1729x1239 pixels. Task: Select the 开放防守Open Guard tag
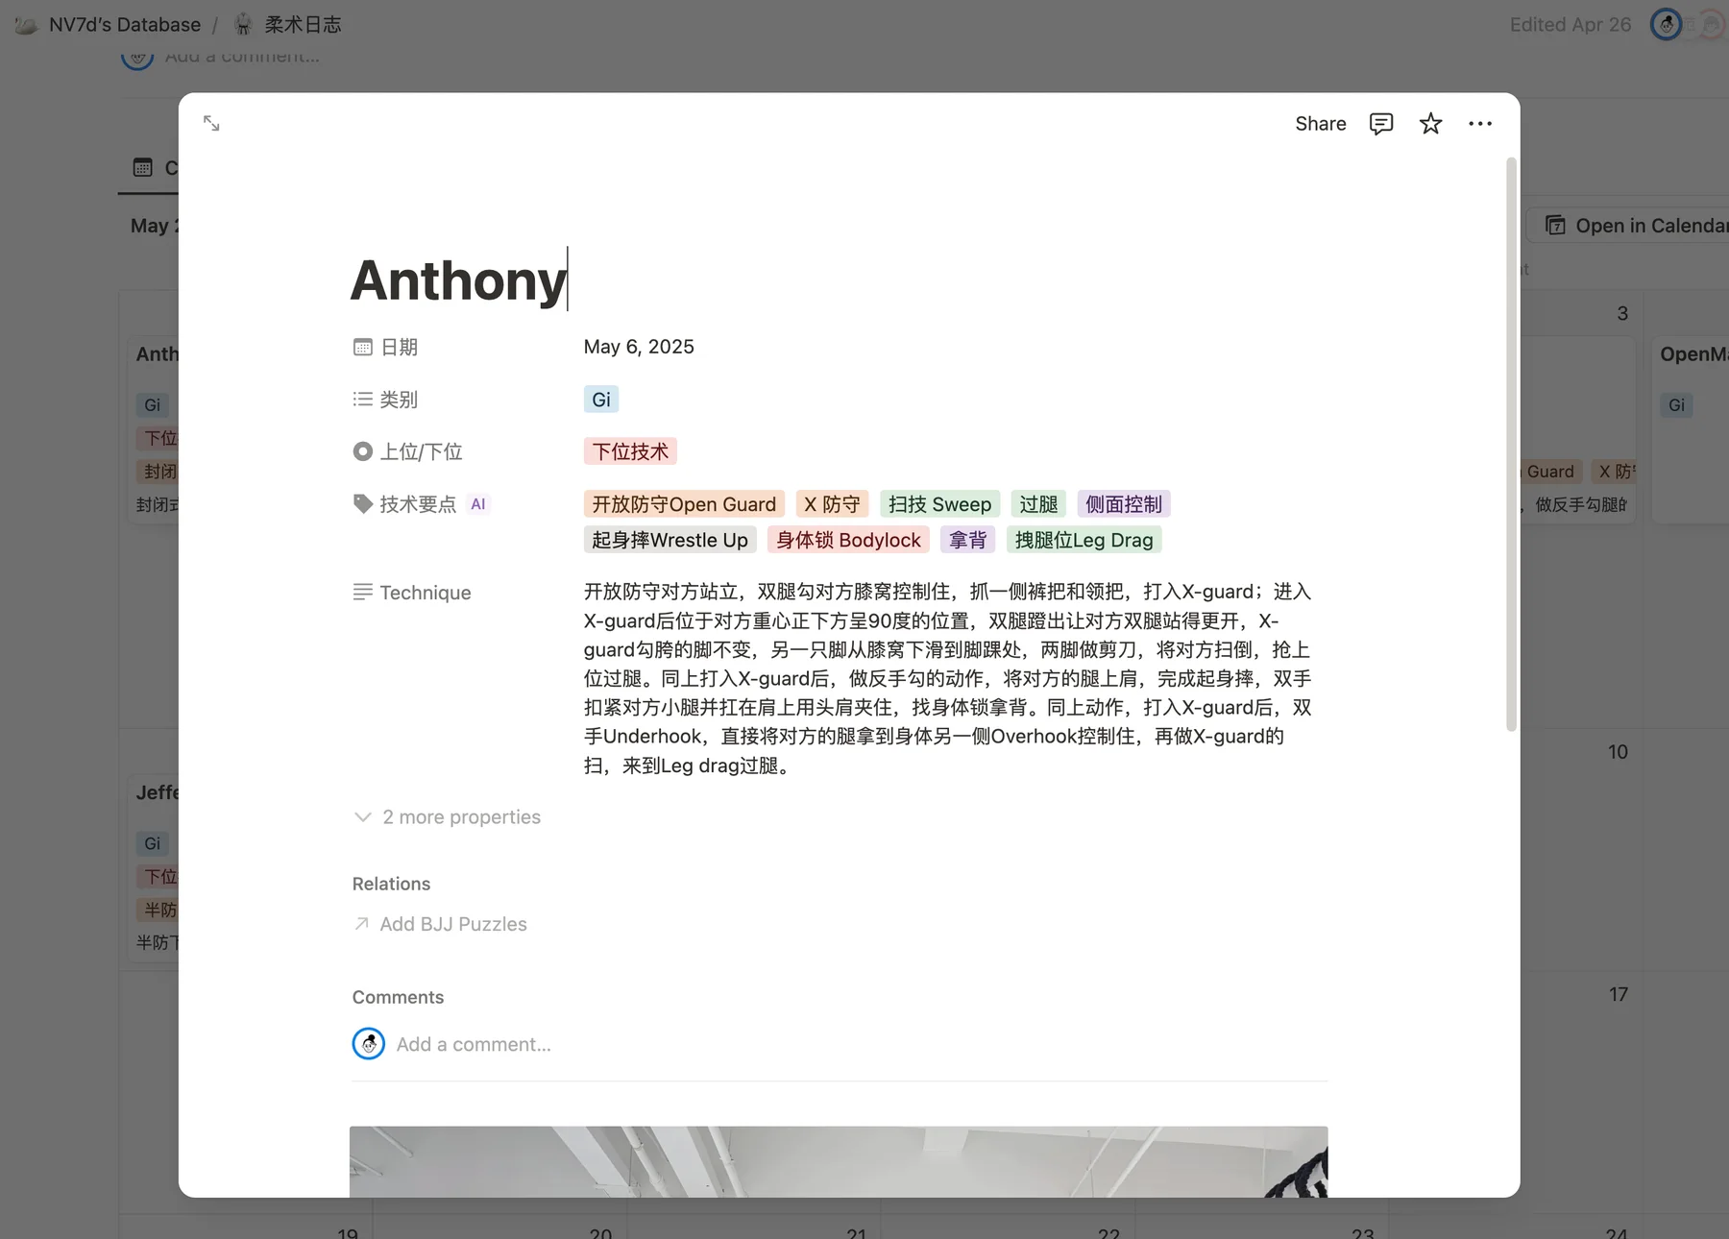point(684,504)
